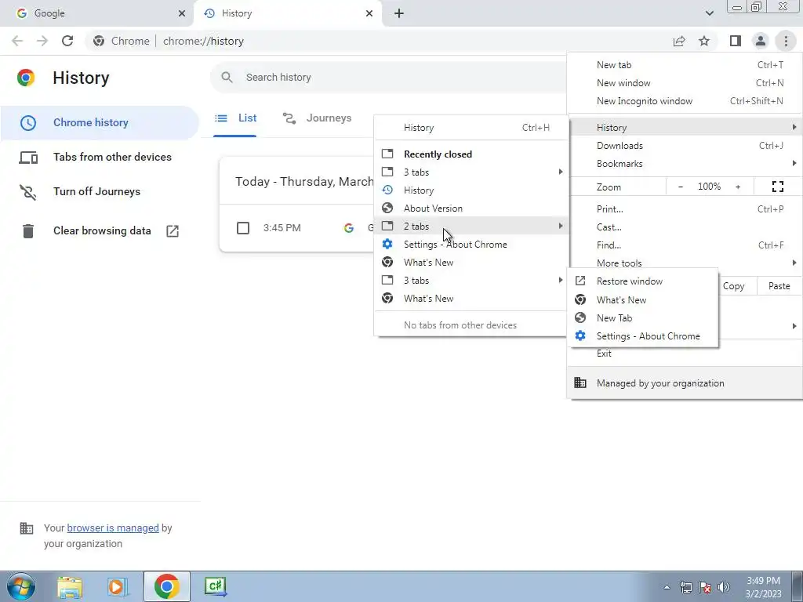The width and height of the screenshot is (803, 602).
Task: Expand the 2 tabs submenu arrow
Action: pos(560,226)
